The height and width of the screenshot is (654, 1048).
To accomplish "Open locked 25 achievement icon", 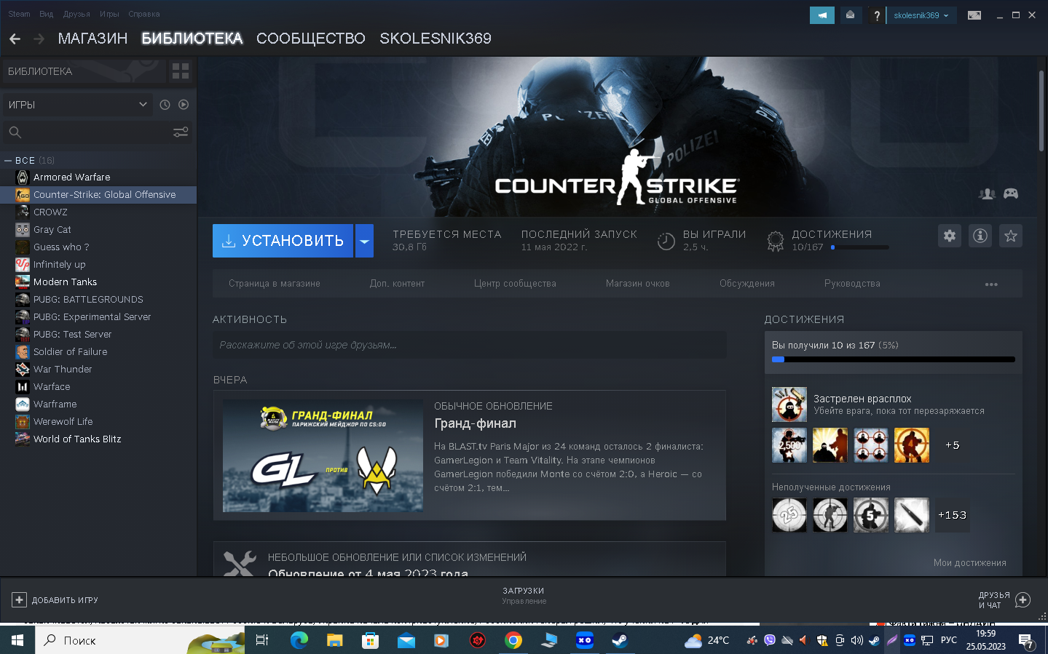I will 789,515.
